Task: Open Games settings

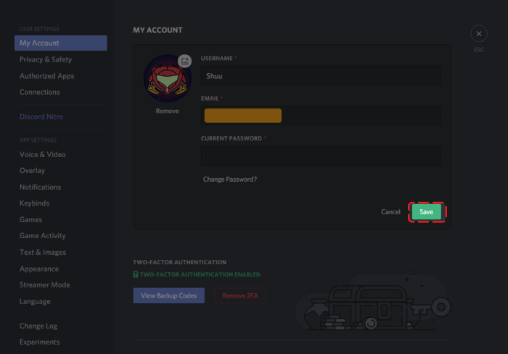Action: point(30,220)
